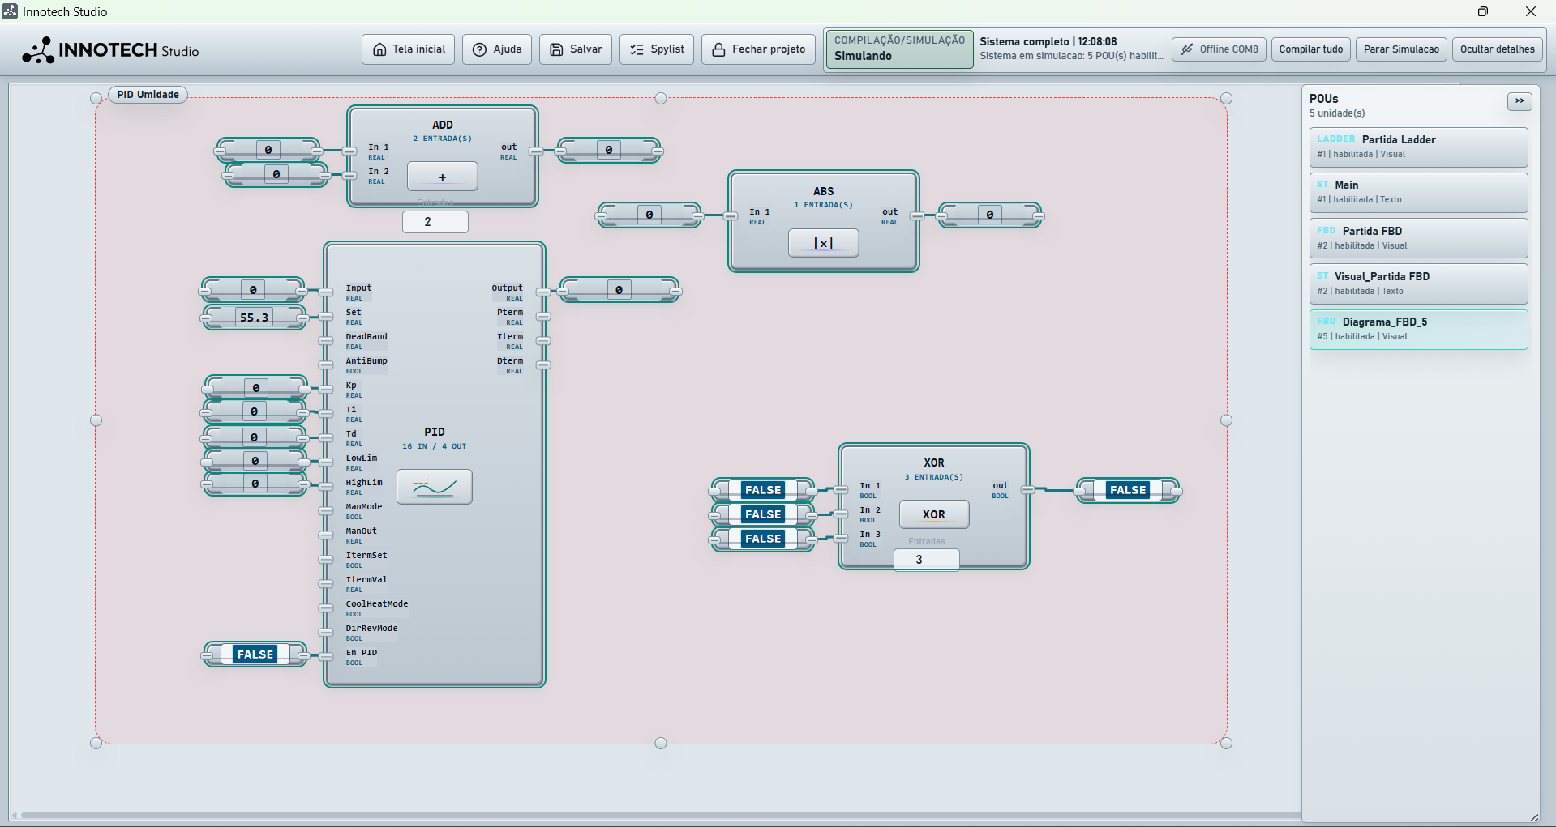Click the PID block title
Image resolution: width=1556 pixels, height=827 pixels.
pos(434,432)
